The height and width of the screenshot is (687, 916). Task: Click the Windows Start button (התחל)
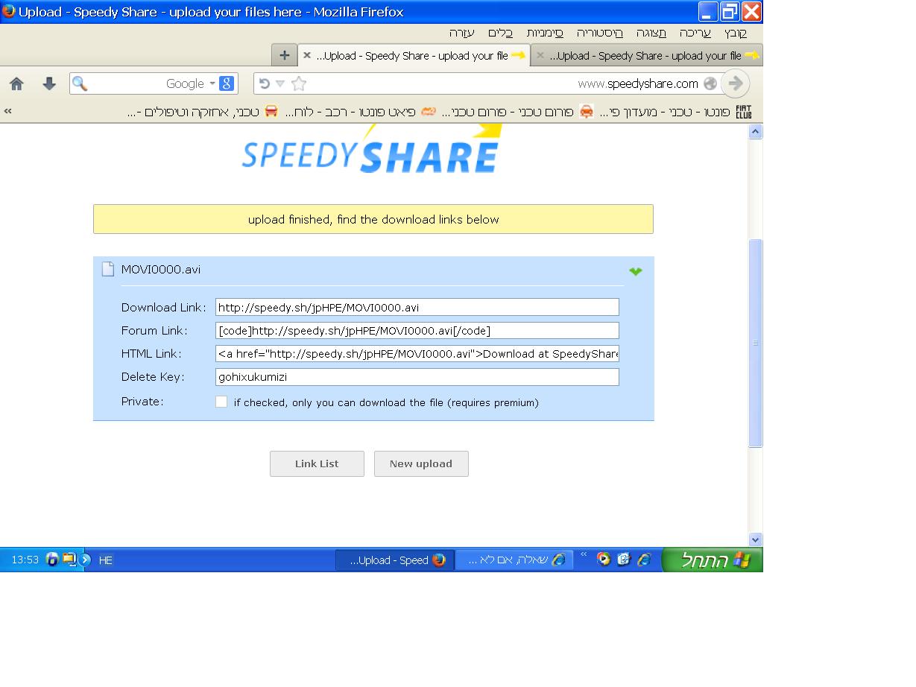[x=713, y=560]
